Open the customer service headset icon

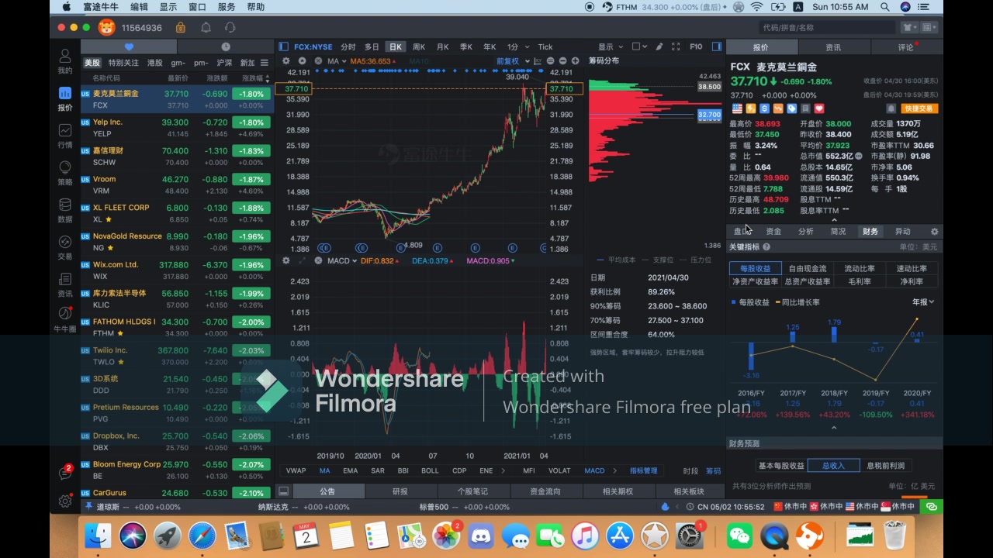pyautogui.click(x=230, y=27)
